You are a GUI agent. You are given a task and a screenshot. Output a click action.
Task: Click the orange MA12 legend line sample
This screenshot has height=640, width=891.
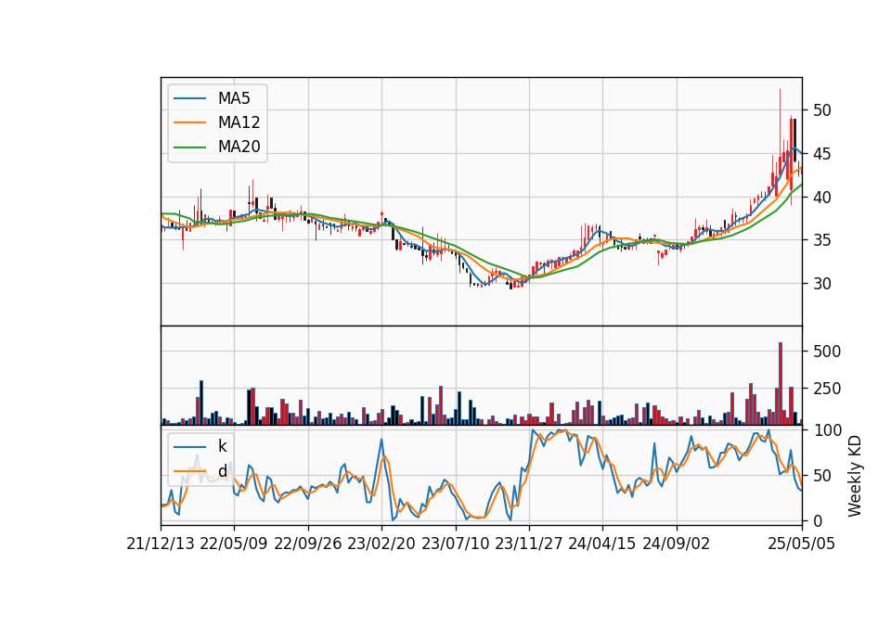(x=189, y=122)
